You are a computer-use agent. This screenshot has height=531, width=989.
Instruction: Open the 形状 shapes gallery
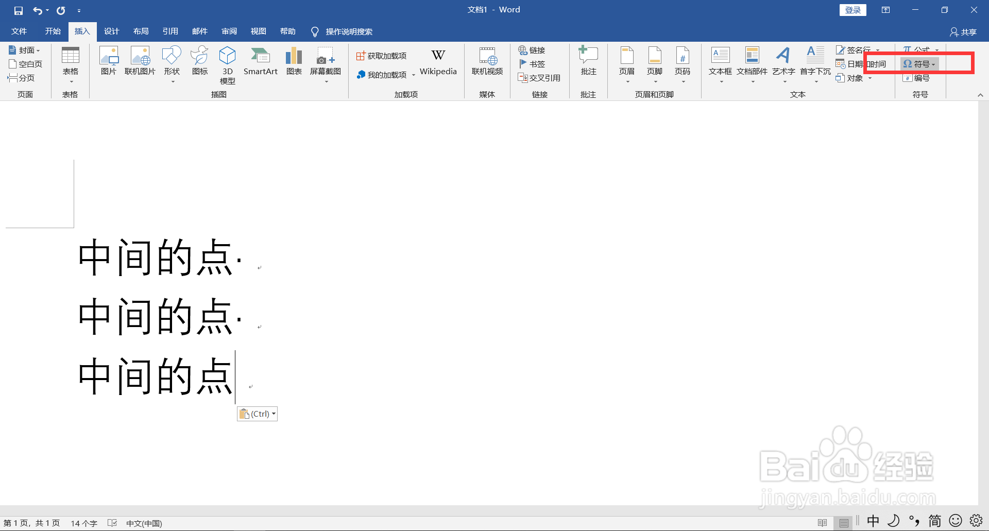[x=172, y=64]
